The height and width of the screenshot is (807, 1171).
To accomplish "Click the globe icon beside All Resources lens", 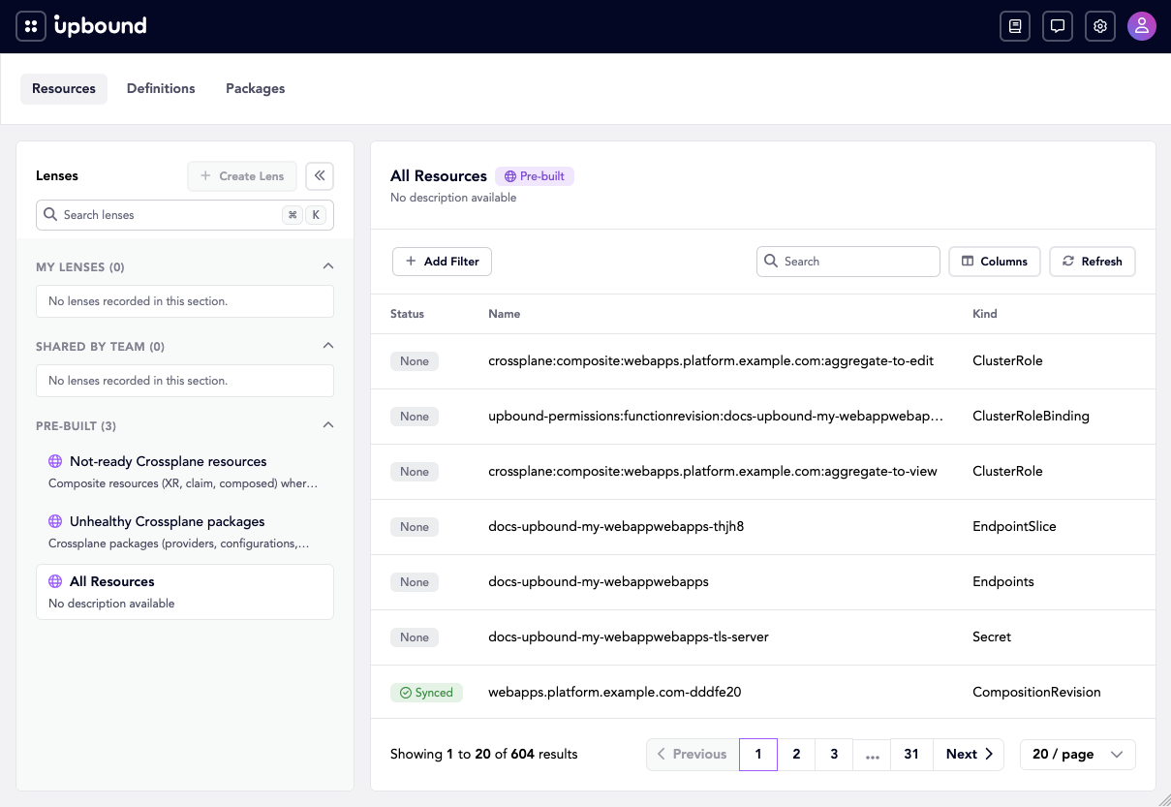I will tap(55, 582).
